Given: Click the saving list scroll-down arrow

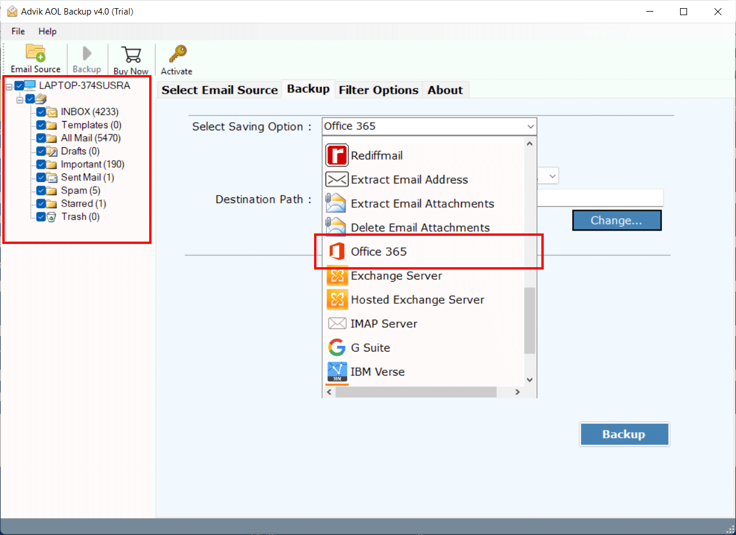Looking at the screenshot, I should pos(530,380).
